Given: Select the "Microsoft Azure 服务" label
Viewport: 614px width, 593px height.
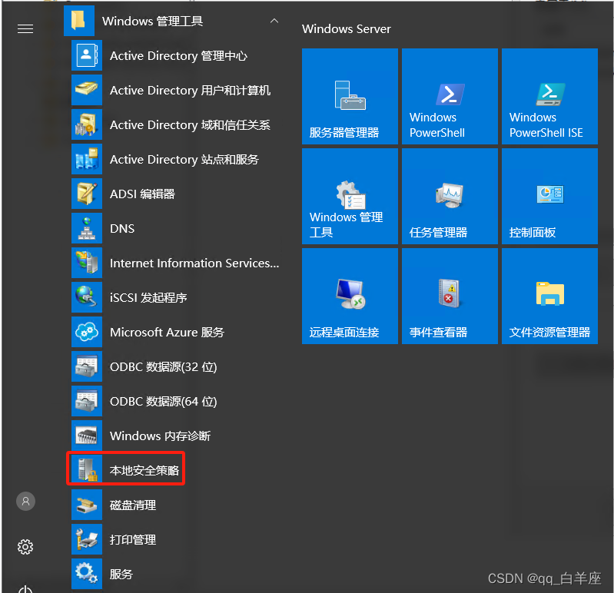Looking at the screenshot, I should coord(168,333).
